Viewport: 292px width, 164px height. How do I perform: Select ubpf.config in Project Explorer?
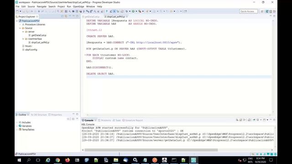(x=31, y=50)
